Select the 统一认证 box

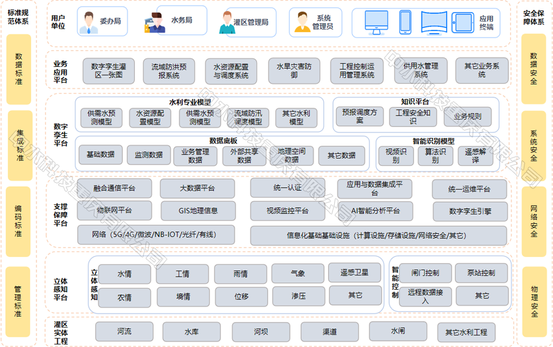288,188
